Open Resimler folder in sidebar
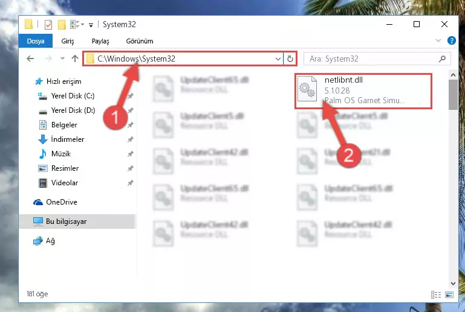465x312 pixels. pyautogui.click(x=65, y=168)
